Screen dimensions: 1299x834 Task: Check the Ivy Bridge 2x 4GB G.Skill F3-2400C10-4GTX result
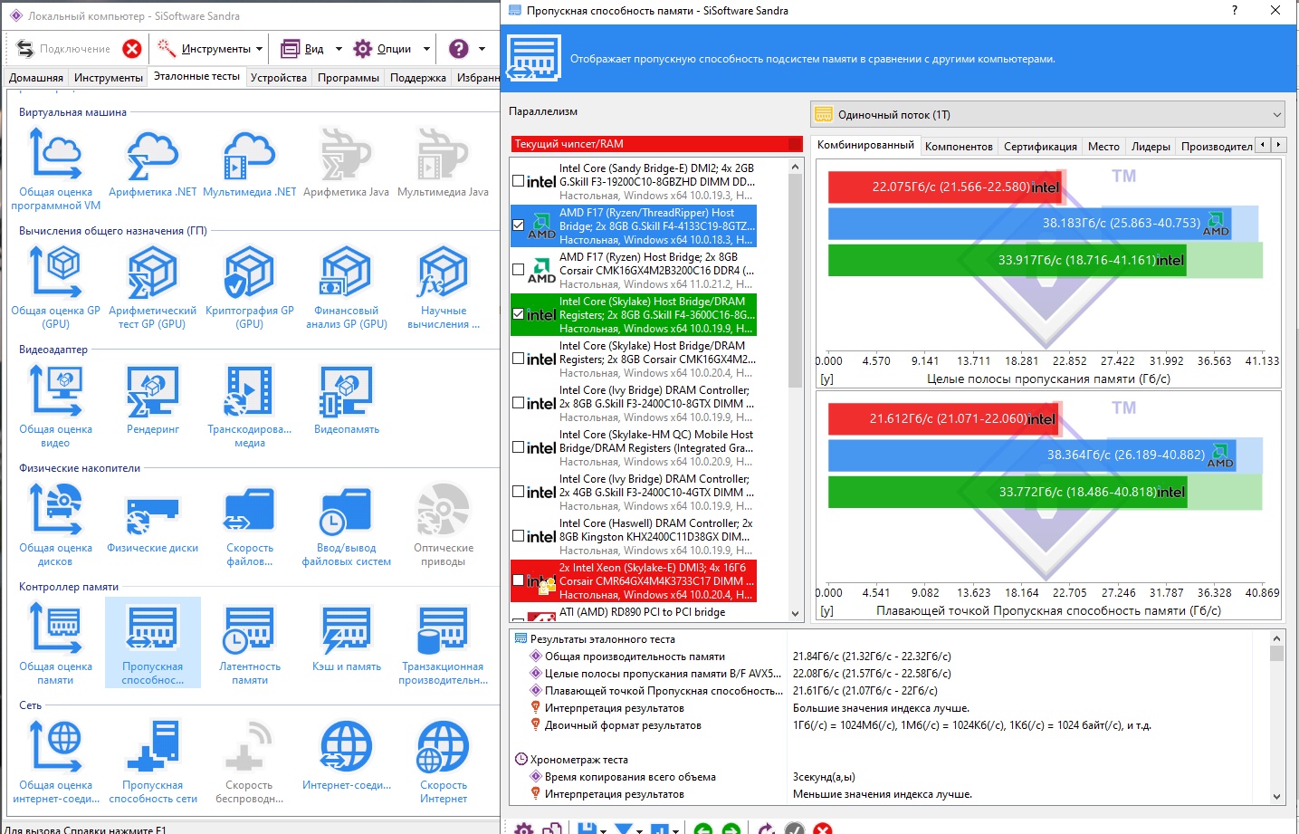click(x=518, y=492)
